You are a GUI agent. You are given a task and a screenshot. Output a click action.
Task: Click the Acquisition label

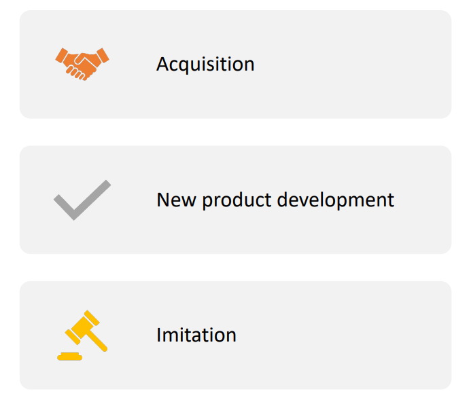[x=205, y=64]
